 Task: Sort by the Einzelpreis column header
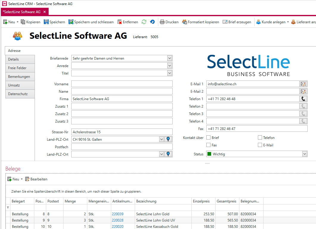pyautogui.click(x=203, y=201)
